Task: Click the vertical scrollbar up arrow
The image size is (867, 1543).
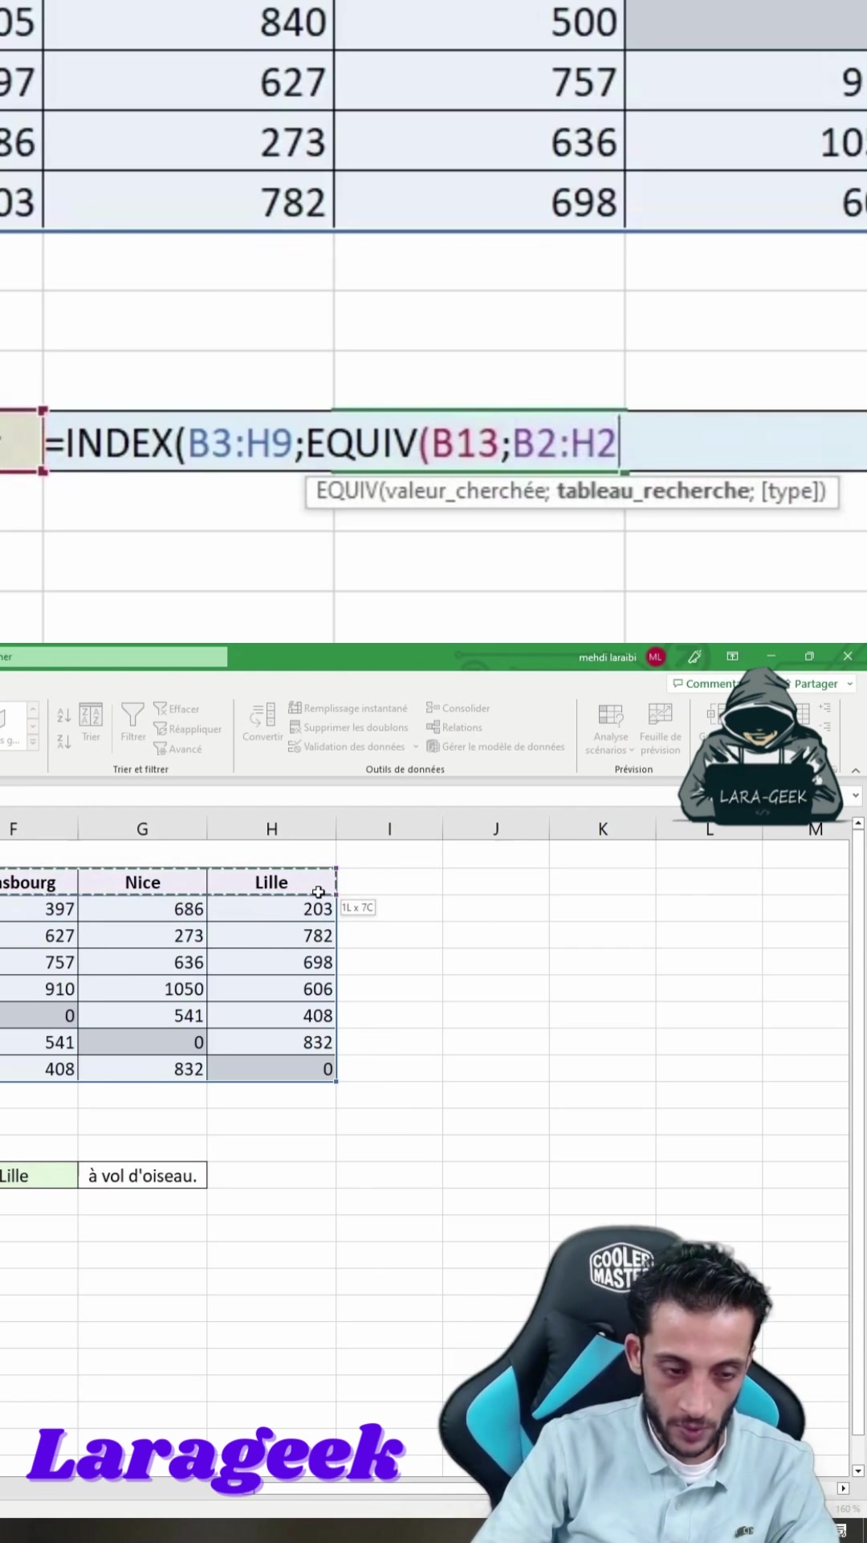Action: click(857, 824)
